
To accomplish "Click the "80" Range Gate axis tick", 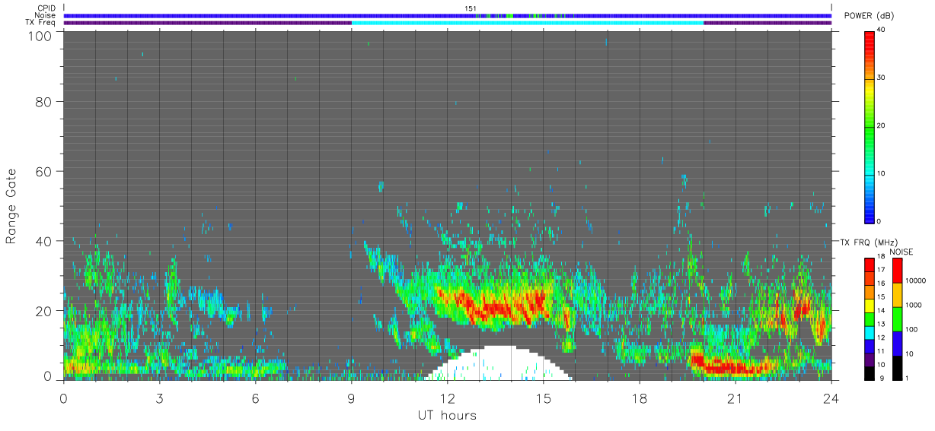I will (43, 101).
